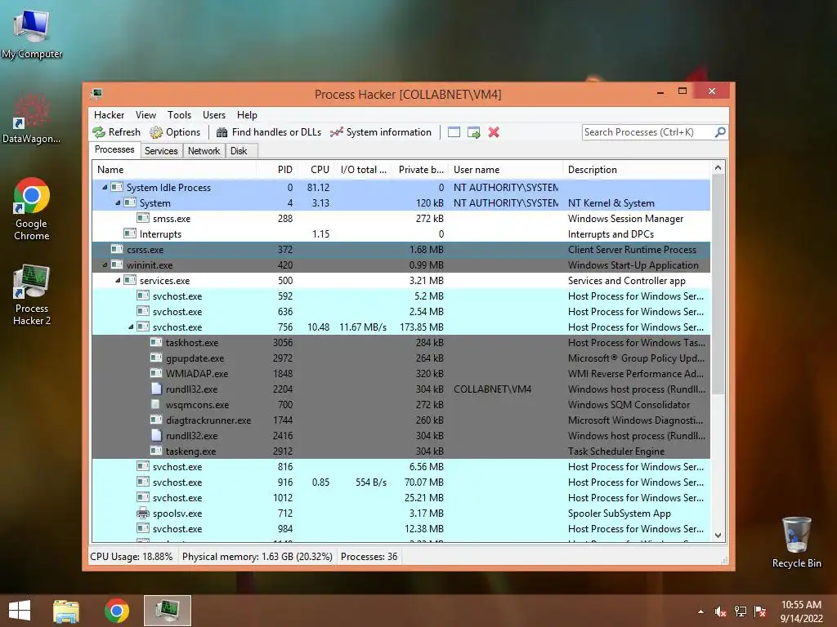This screenshot has width=837, height=627.
Task: Click the csrss.exe process icon
Action: click(116, 250)
